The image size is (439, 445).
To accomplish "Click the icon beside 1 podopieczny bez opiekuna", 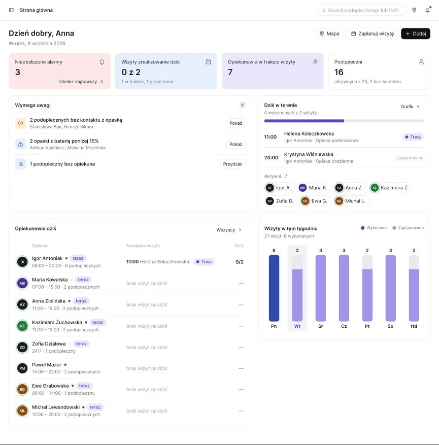I will [20, 164].
